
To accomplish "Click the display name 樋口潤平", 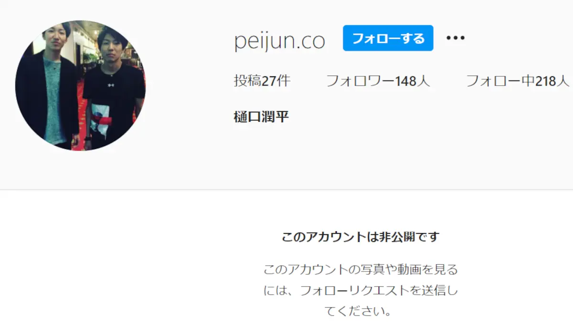I will [x=261, y=116].
